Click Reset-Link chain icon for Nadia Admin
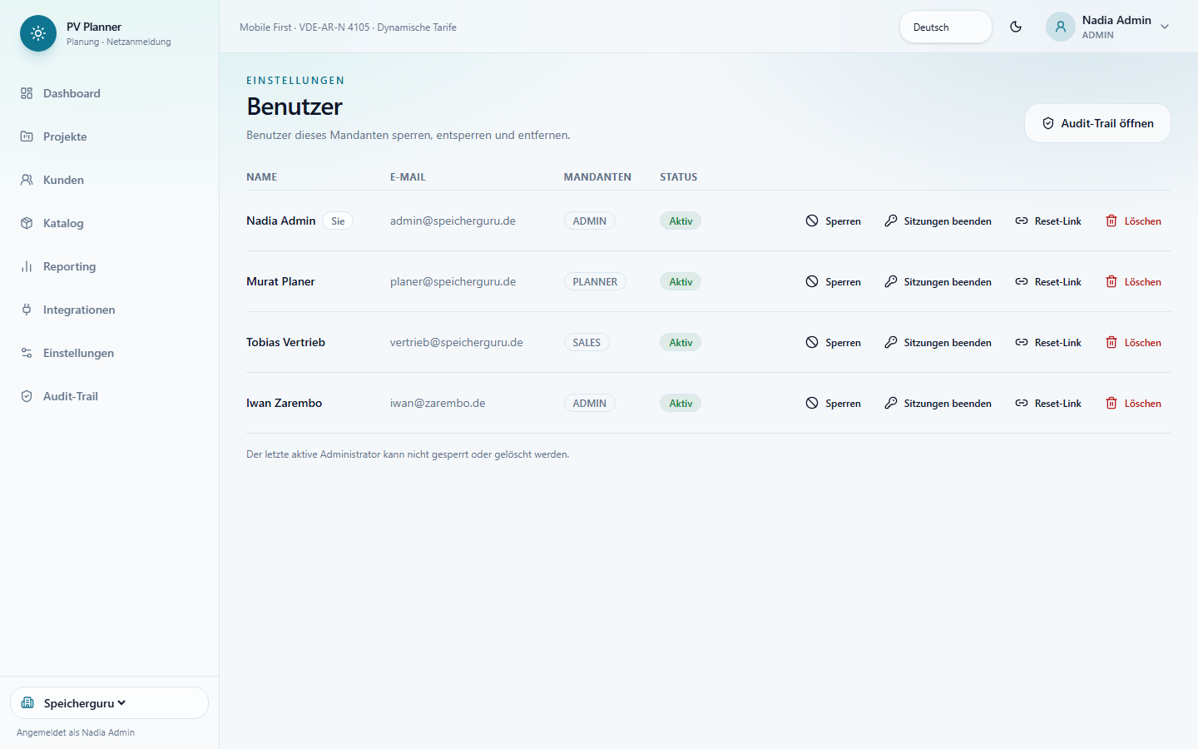1198x749 pixels. click(1022, 221)
